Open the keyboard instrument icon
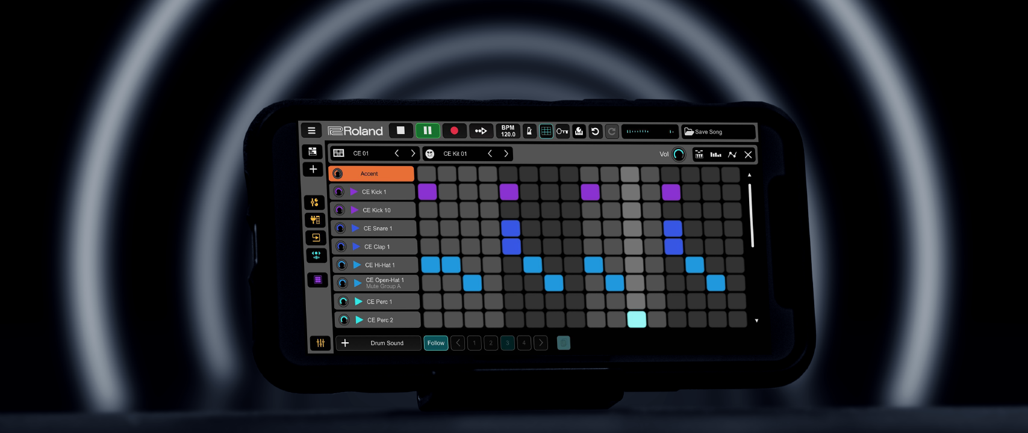The height and width of the screenshot is (433, 1028). (x=579, y=131)
